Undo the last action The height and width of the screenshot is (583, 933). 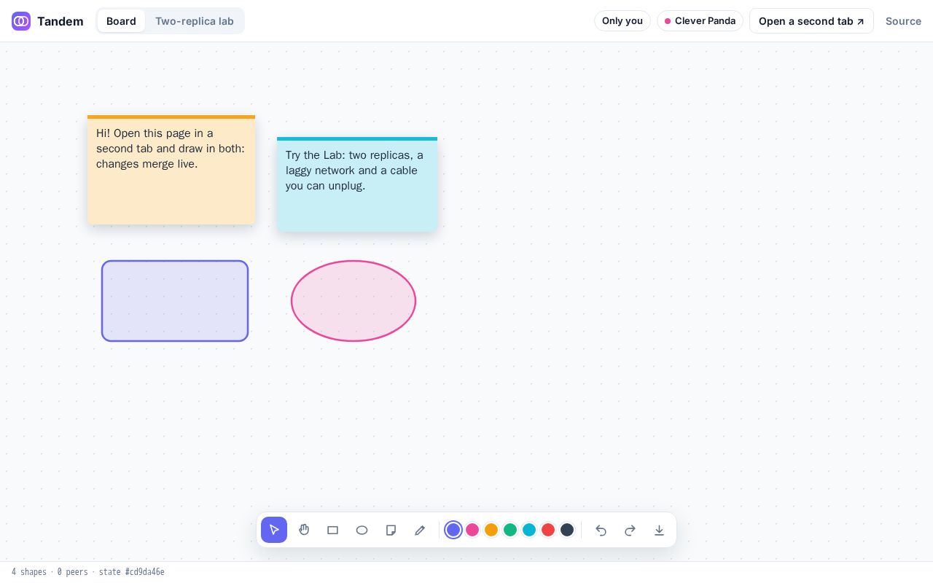pyautogui.click(x=601, y=530)
